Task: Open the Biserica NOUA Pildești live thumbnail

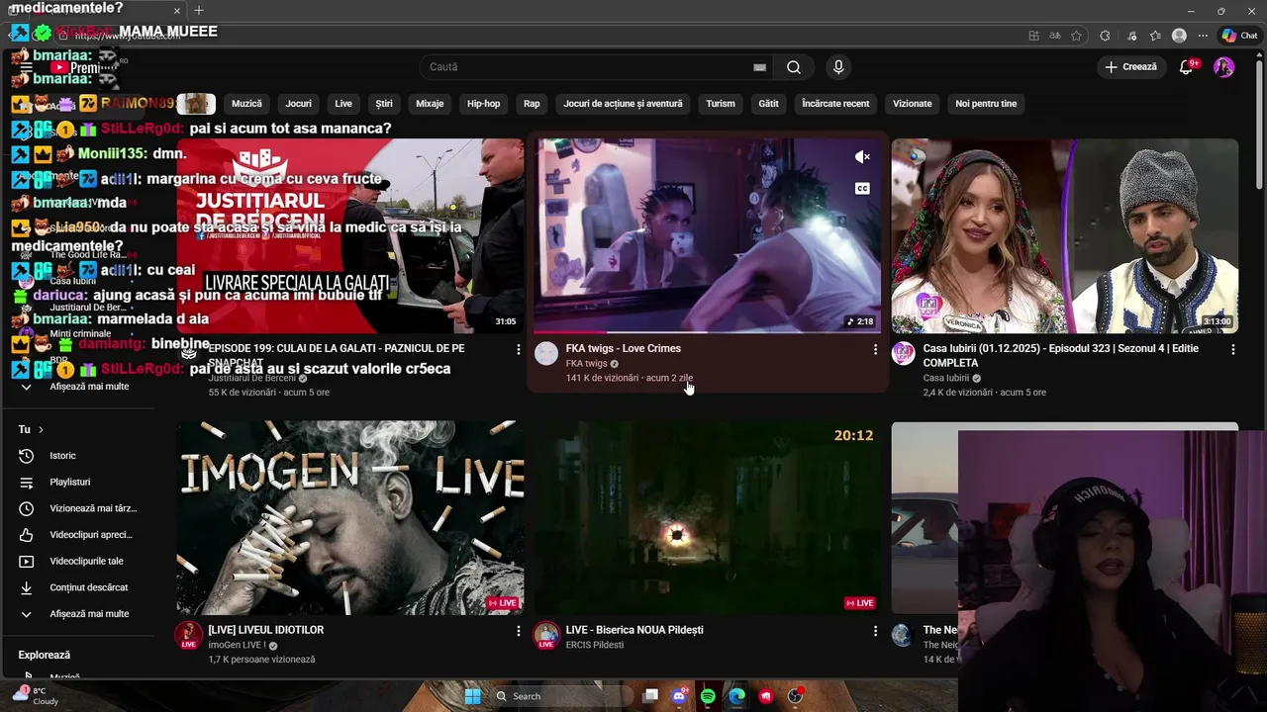Action: (707, 518)
